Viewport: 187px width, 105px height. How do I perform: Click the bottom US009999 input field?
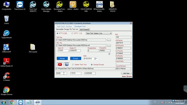point(90,73)
